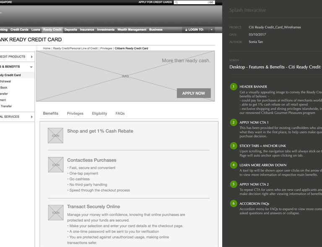Click the ACCORDION FAQs annotation title

point(254,204)
